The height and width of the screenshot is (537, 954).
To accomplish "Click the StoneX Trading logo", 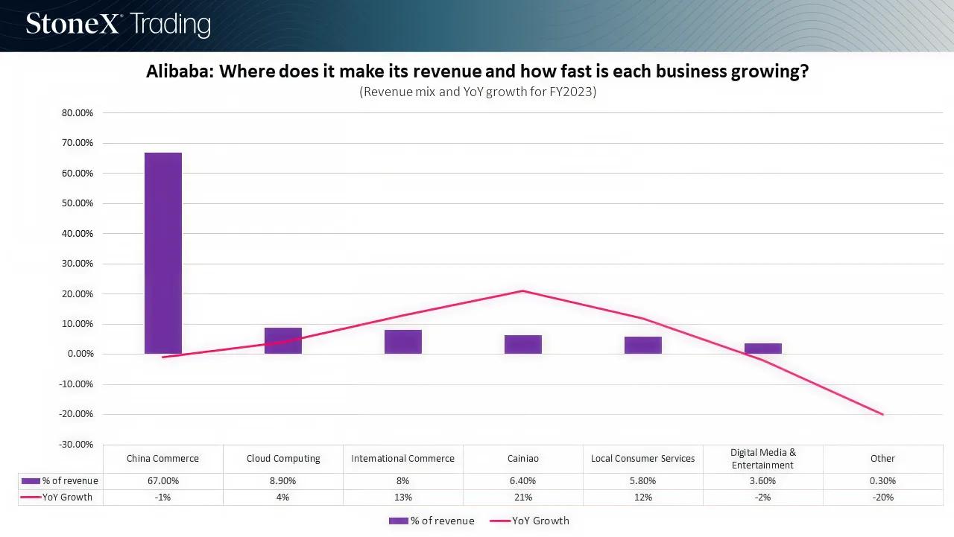I will pyautogui.click(x=119, y=25).
